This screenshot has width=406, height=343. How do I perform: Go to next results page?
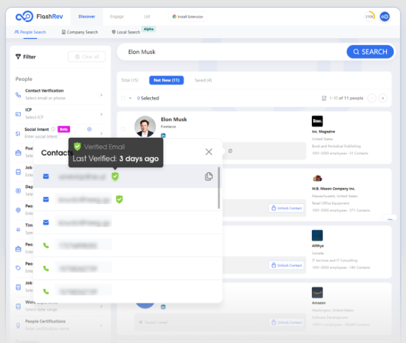click(383, 98)
